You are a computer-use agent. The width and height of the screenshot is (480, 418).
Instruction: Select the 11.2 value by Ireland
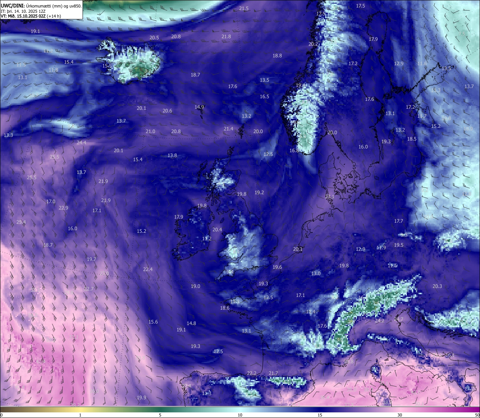207,238
